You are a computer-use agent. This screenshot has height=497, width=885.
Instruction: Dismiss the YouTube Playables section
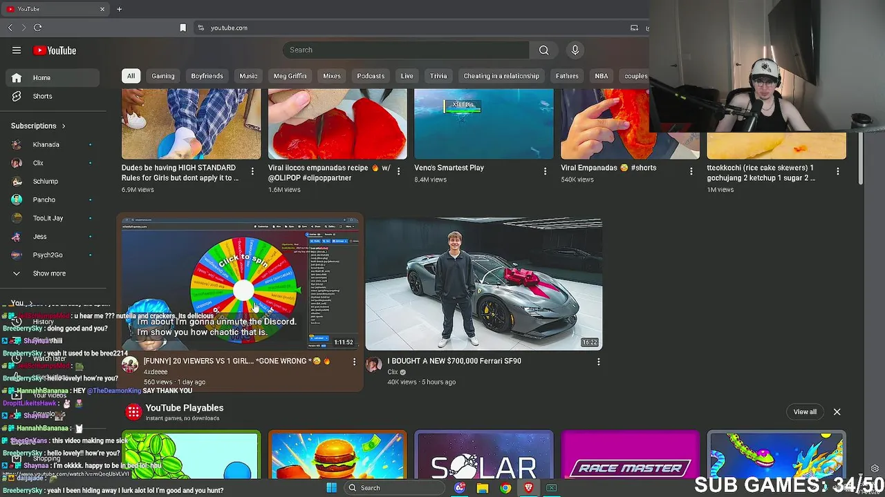(x=837, y=411)
